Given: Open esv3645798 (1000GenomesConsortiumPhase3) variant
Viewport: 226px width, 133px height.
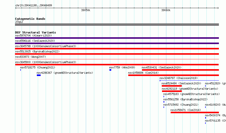Looking at the screenshot, I should 46,46.
